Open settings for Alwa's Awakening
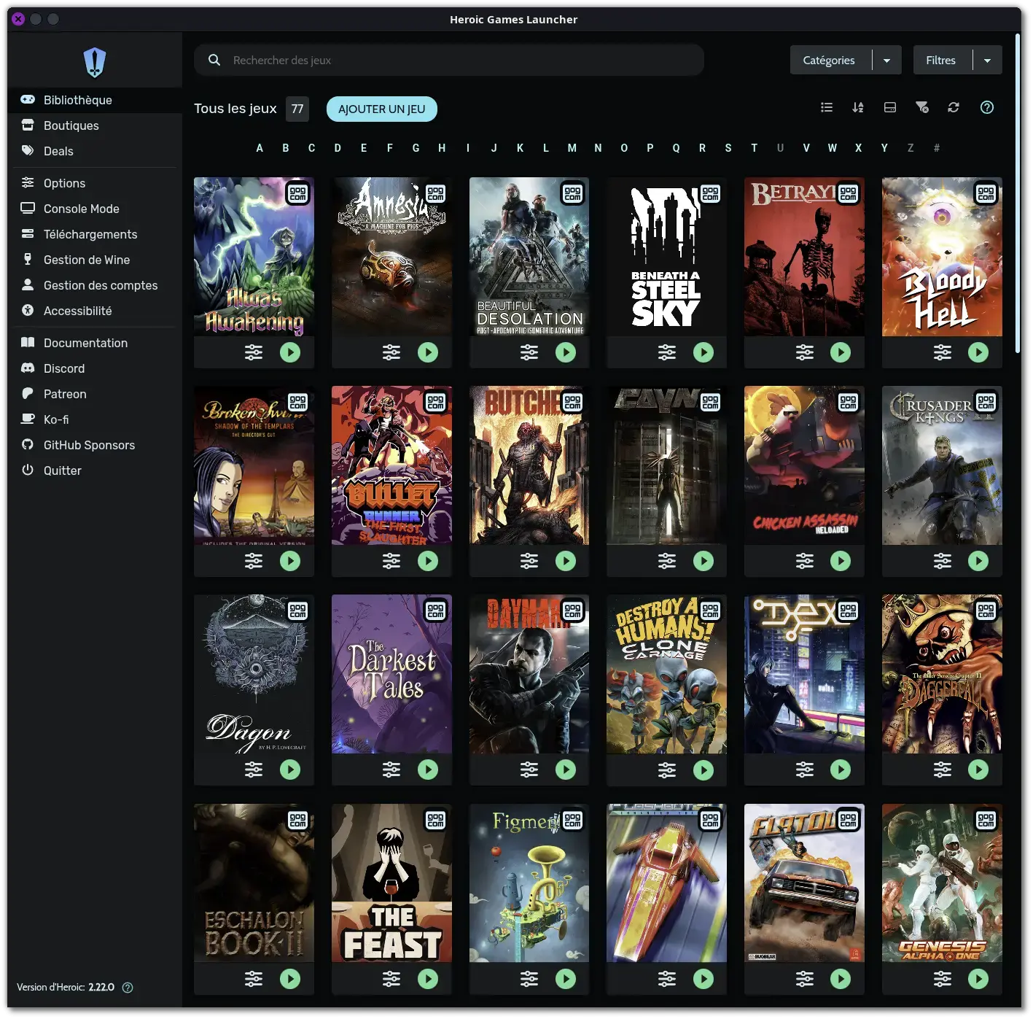The image size is (1033, 1019). click(x=254, y=352)
